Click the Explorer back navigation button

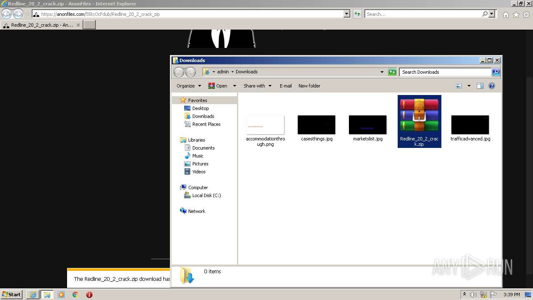179,72
